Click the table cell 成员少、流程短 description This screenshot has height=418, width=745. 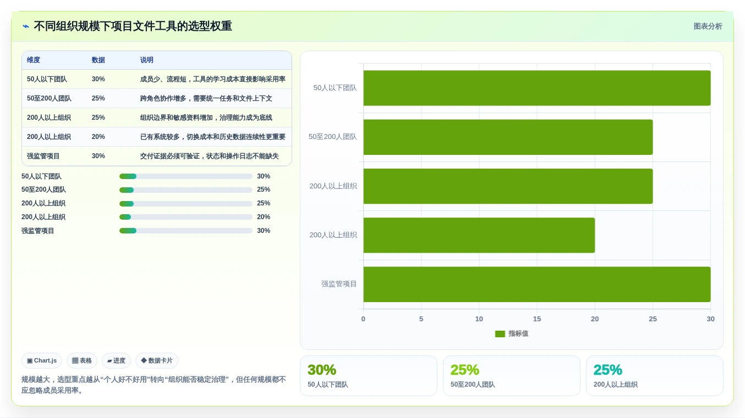[x=213, y=79]
